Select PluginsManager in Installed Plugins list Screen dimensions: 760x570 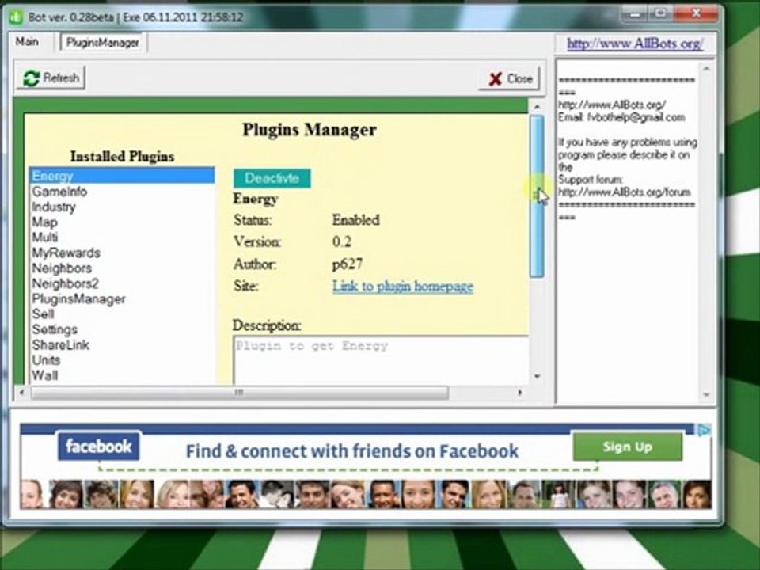click(x=122, y=299)
